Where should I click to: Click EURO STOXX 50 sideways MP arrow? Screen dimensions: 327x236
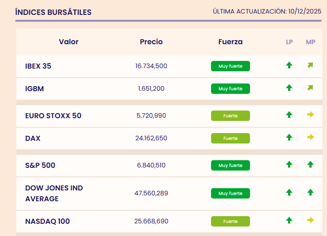pyautogui.click(x=310, y=115)
